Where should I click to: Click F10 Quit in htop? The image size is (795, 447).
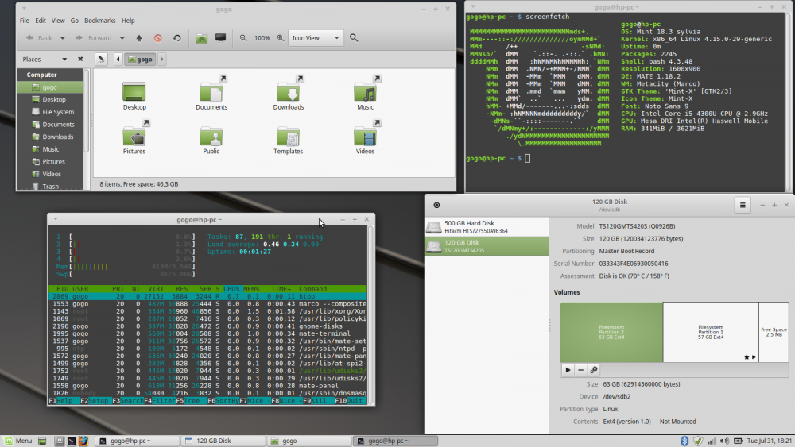351,400
